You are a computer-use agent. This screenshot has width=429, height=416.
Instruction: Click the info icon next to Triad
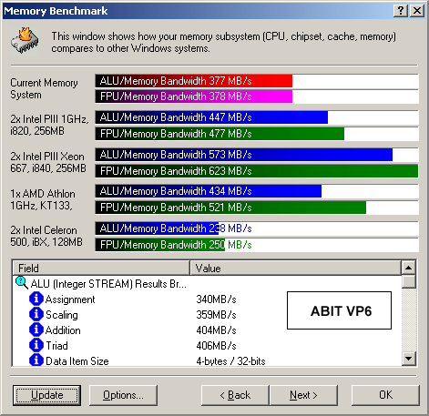pos(36,345)
